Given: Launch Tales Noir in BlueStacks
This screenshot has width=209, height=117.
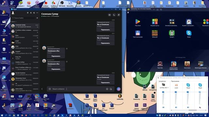Looking at the screenshot, I should 160,65.
